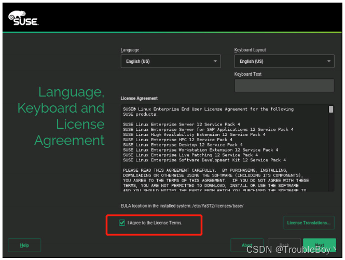Click the Next button
This screenshot has height=260, width=345.
click(320, 245)
